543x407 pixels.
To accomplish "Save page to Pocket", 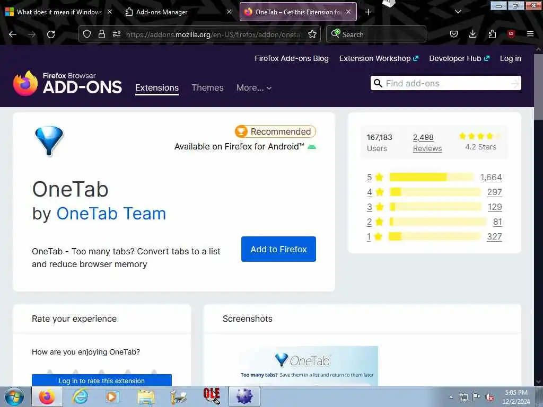I will (454, 34).
